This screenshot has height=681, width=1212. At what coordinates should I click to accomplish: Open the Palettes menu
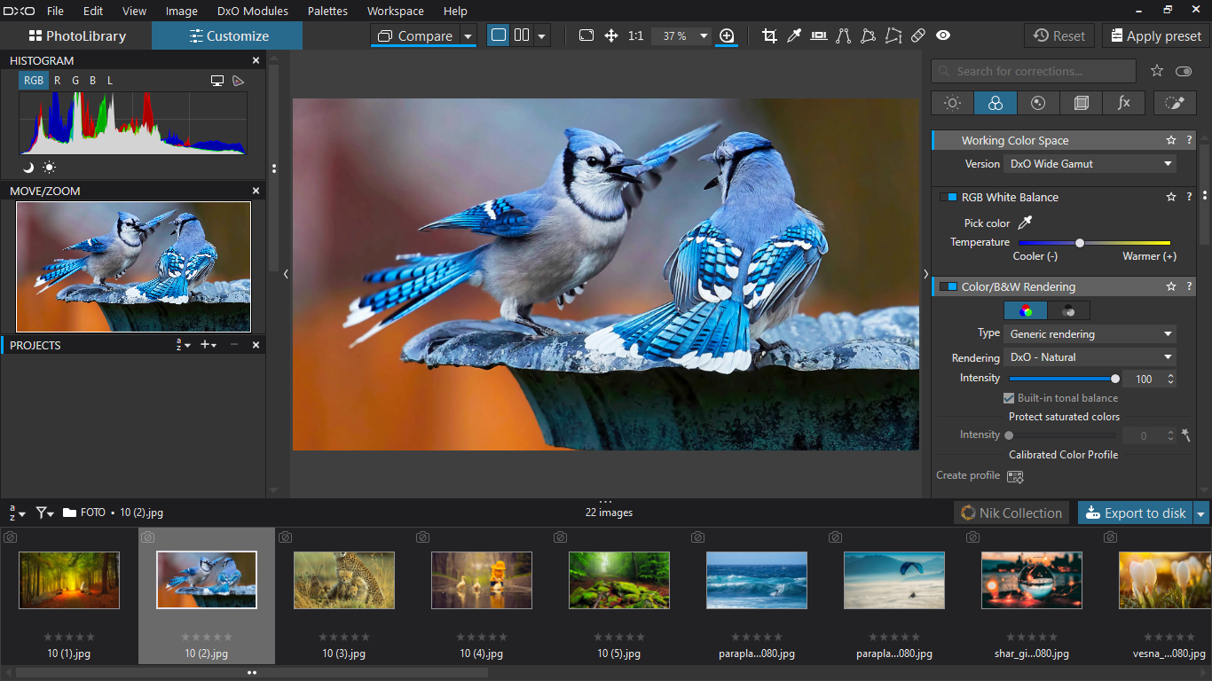point(327,12)
